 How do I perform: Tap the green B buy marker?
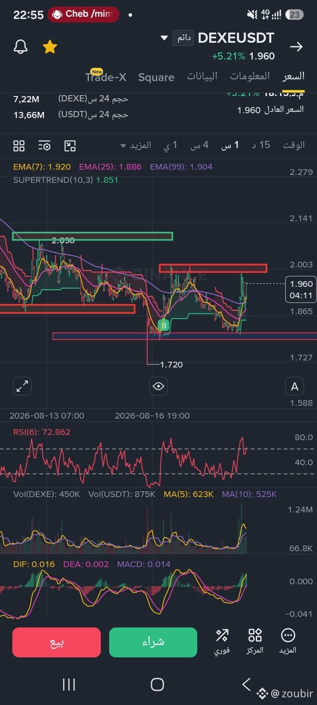coord(164,326)
